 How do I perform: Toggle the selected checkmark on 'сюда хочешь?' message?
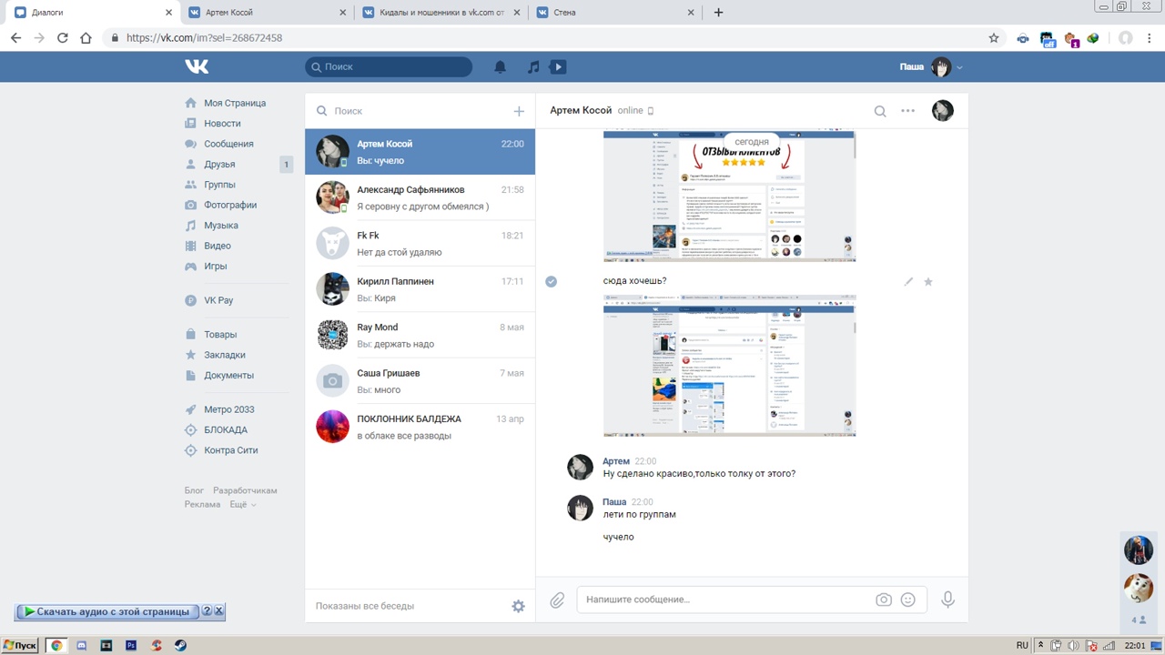(551, 281)
